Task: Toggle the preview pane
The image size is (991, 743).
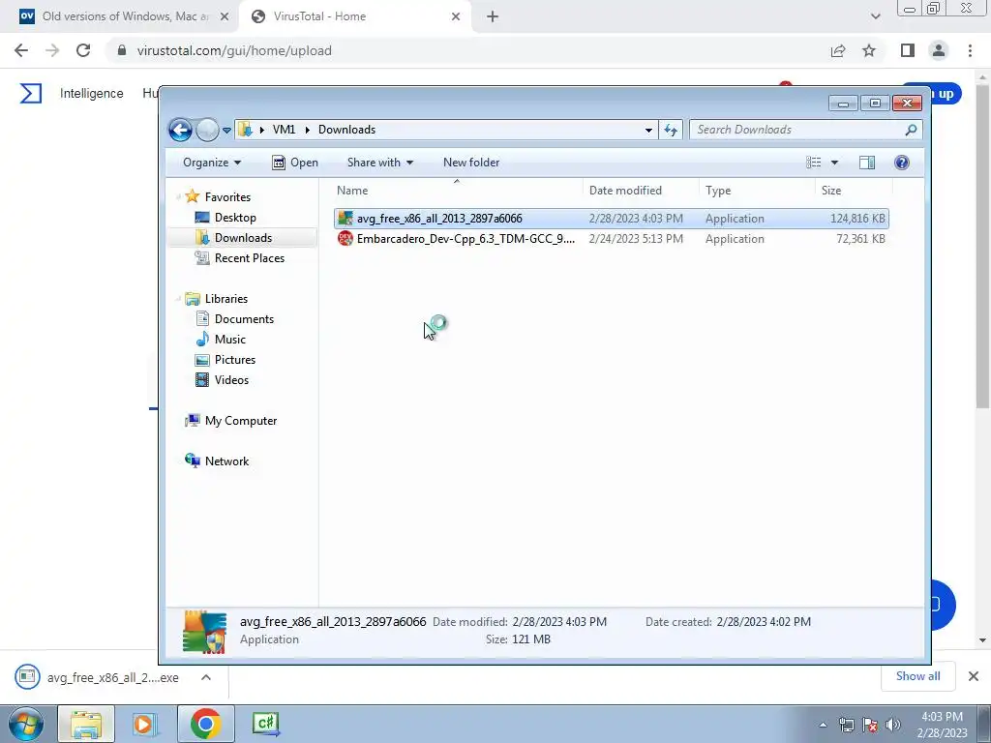Action: tap(867, 163)
